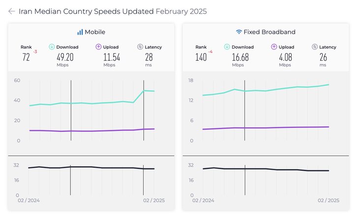Image resolution: width=354 pixels, height=216 pixels.
Task: Click the 02 / 2025 label under Fixed Broadband chart
Action: (x=328, y=201)
